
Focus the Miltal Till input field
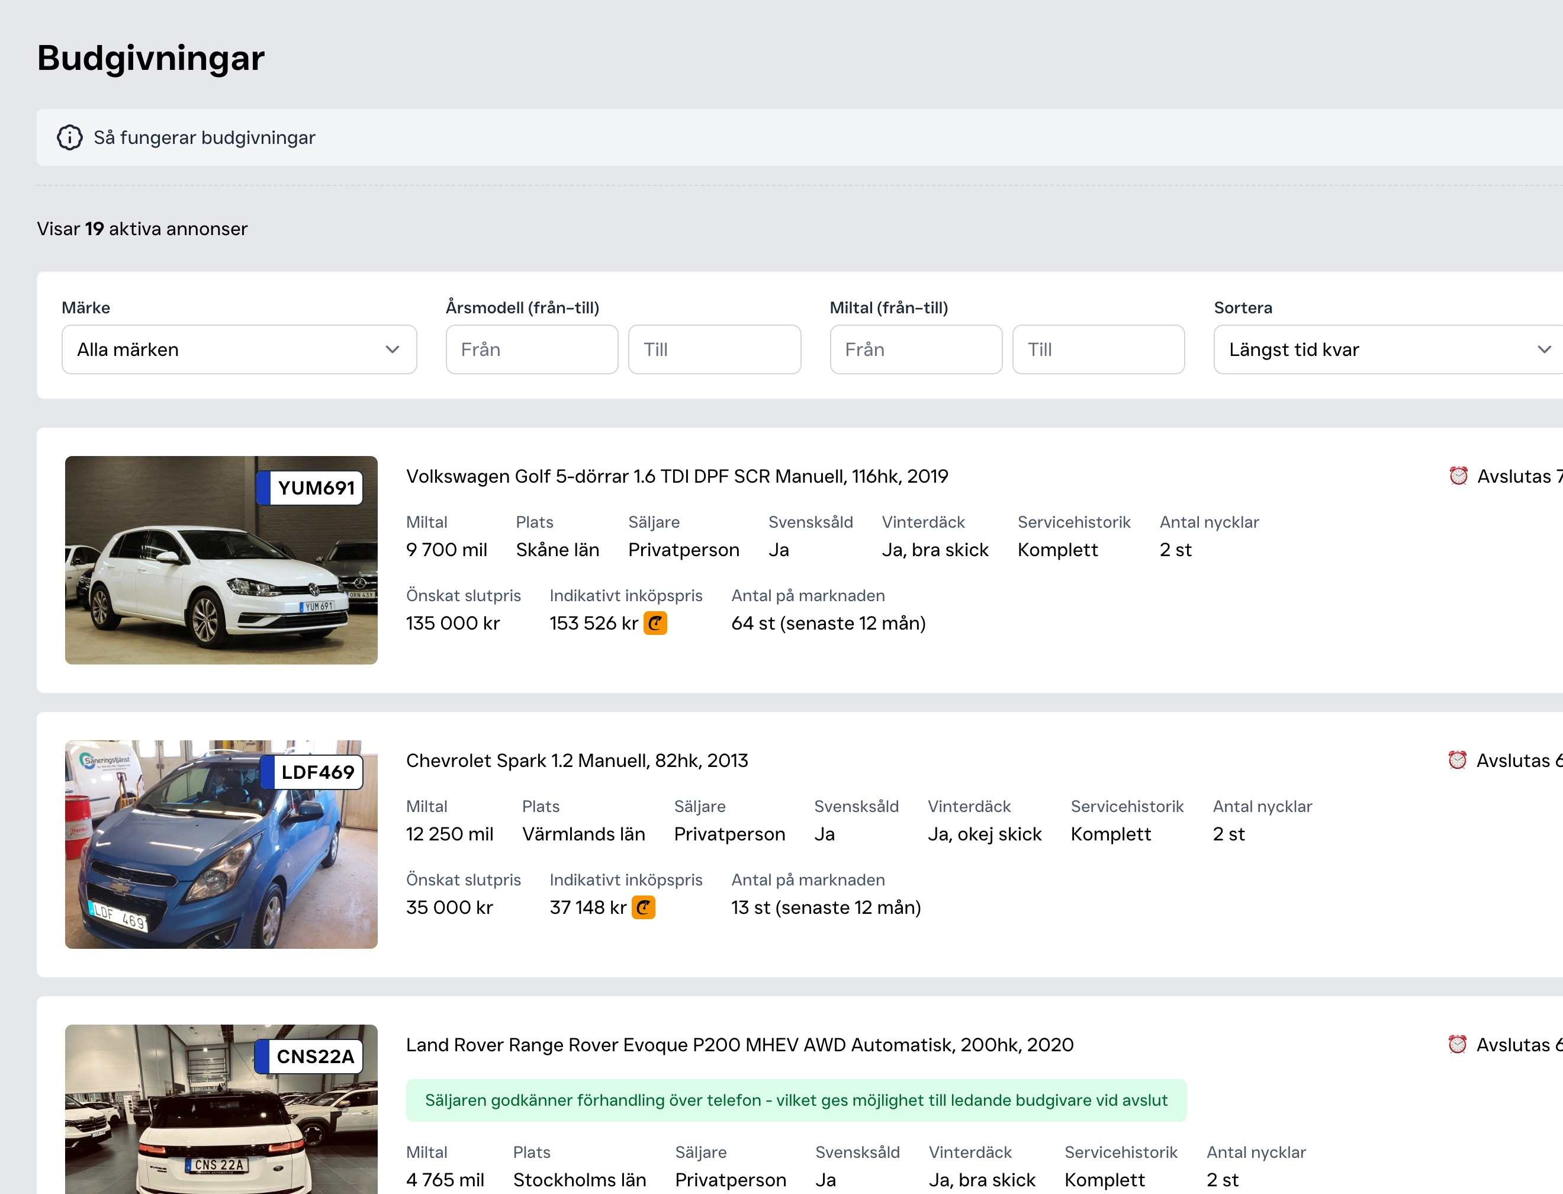[x=1098, y=349]
